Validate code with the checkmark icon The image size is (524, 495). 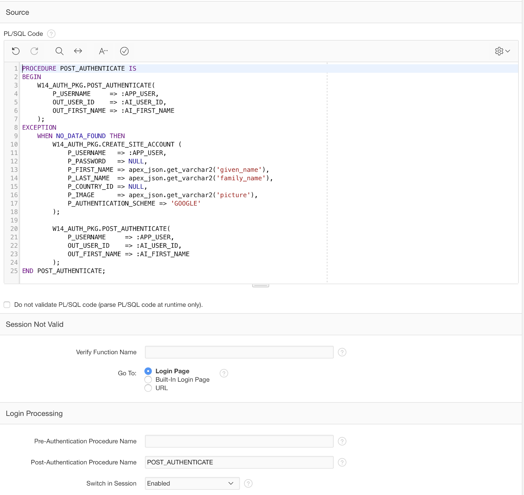pos(124,51)
